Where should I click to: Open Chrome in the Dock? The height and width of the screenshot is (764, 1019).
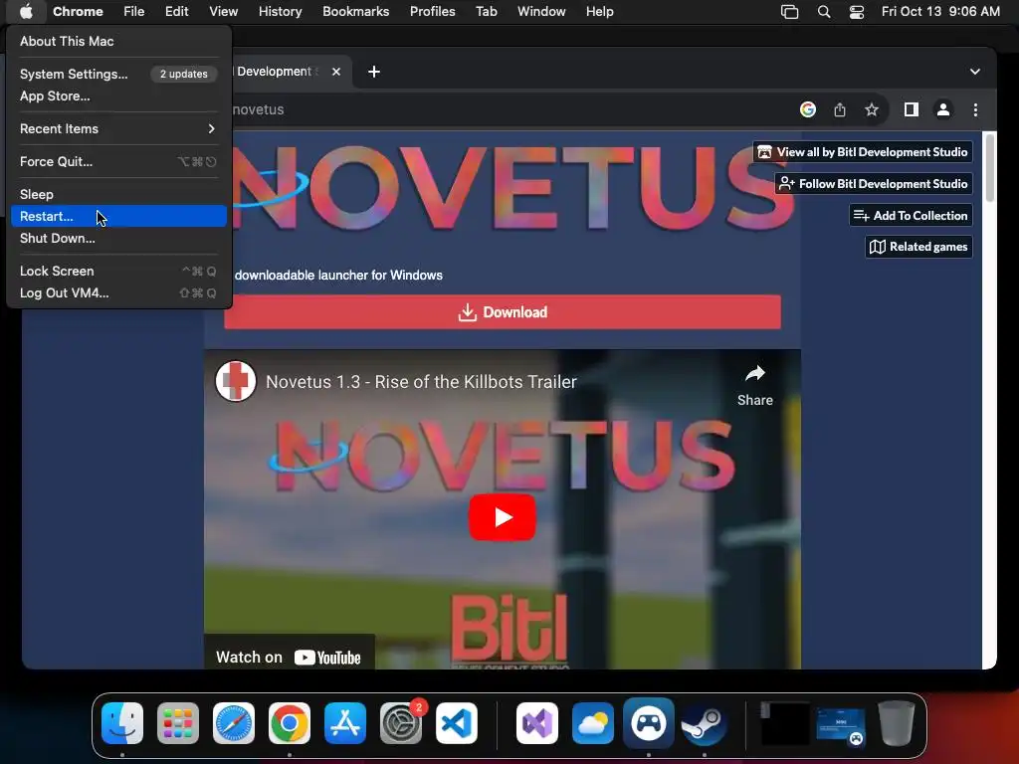click(x=290, y=723)
